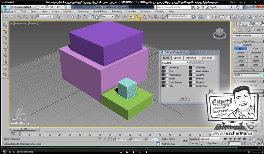Switch to the Motion panel tab
264x154 pixels.
tap(251, 24)
